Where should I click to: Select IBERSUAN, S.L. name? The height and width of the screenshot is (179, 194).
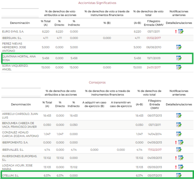tap(12, 38)
